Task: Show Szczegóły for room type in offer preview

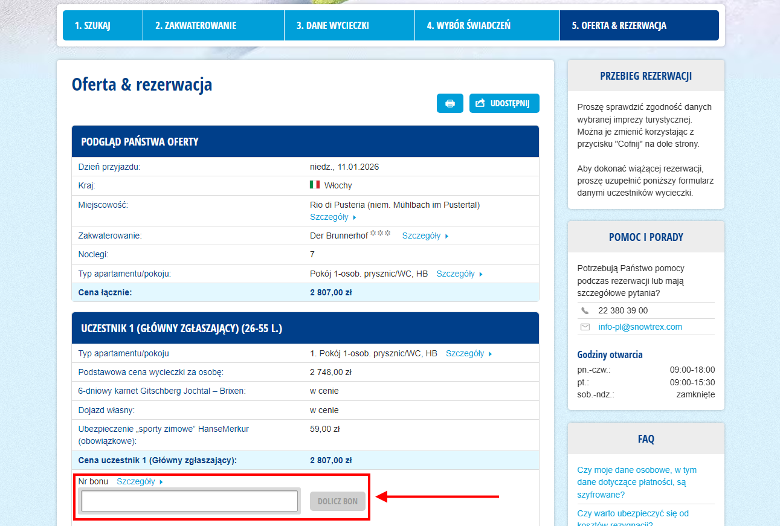Action: click(x=459, y=274)
